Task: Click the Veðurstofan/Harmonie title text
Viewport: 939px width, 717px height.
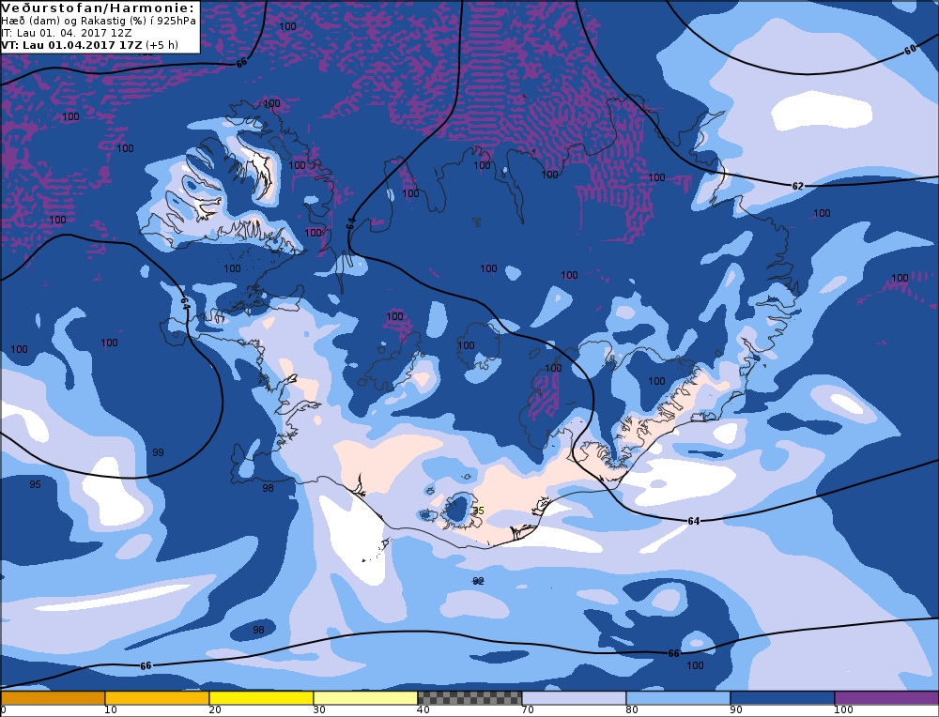Action: (99, 8)
